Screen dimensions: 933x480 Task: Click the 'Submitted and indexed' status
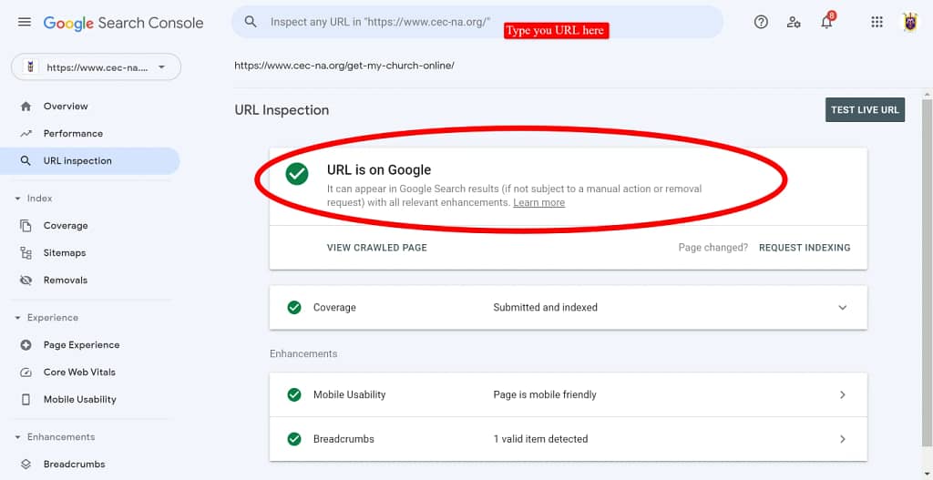tap(545, 308)
